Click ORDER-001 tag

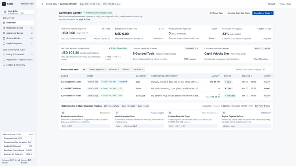tap(93, 96)
